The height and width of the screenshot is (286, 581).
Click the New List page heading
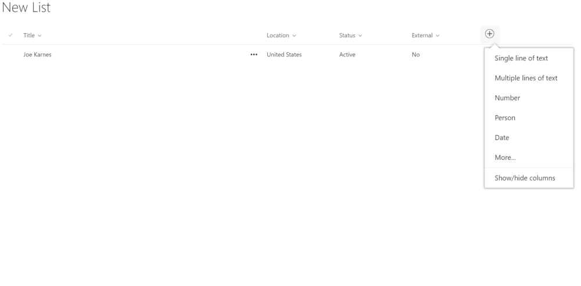point(26,9)
